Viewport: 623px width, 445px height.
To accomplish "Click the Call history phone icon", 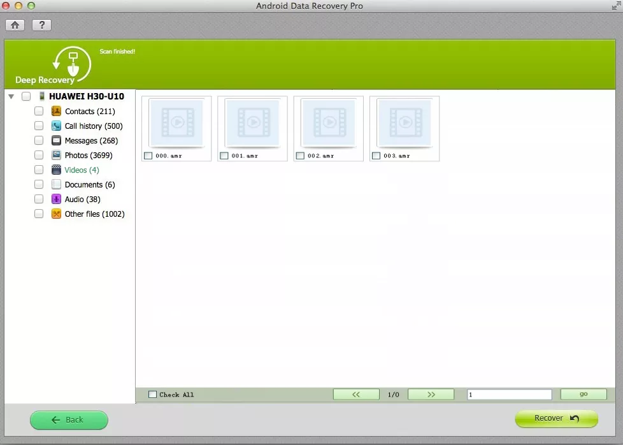I will click(x=57, y=126).
